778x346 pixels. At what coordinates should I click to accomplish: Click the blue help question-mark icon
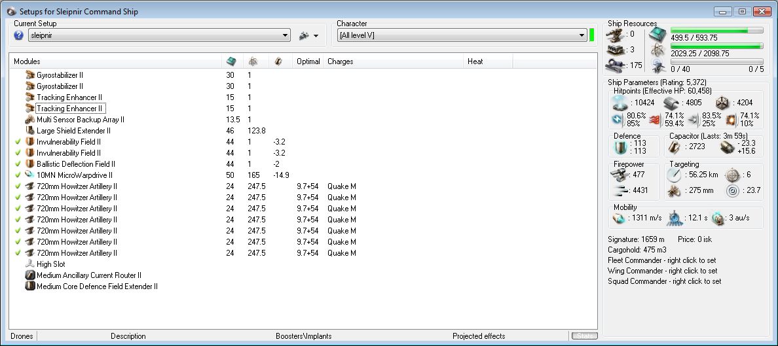(x=19, y=35)
